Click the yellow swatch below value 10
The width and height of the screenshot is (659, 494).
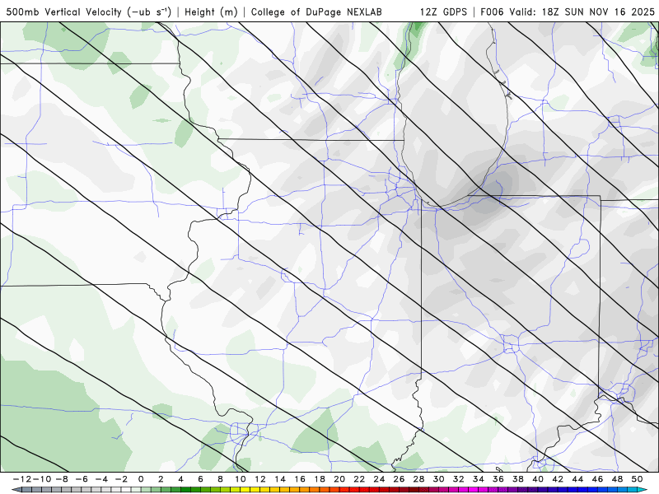245,490
